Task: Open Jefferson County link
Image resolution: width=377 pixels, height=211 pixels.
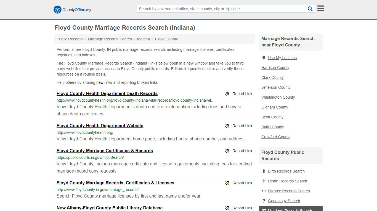Action: point(276,87)
